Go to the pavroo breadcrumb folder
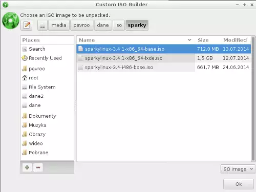The image size is (256, 192). tap(81, 25)
